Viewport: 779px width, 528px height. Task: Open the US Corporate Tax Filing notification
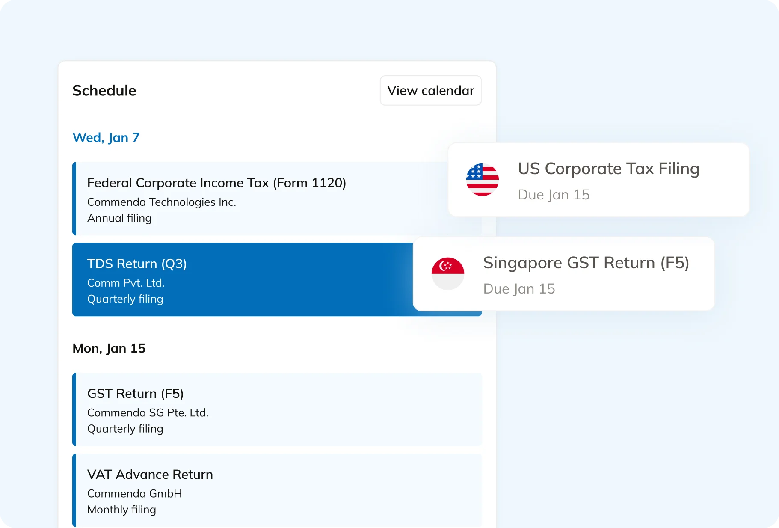[598, 180]
